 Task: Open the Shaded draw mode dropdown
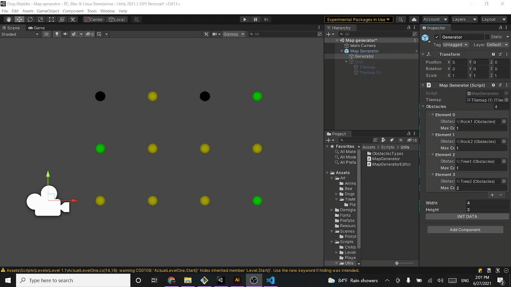tap(20, 34)
